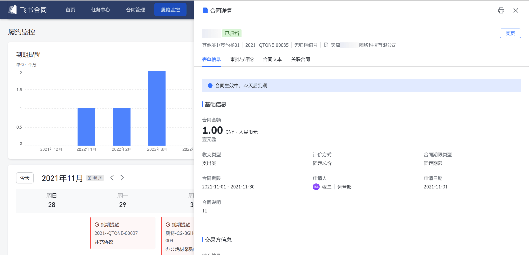
Task: Click the 已归档 status tag
Action: (232, 33)
